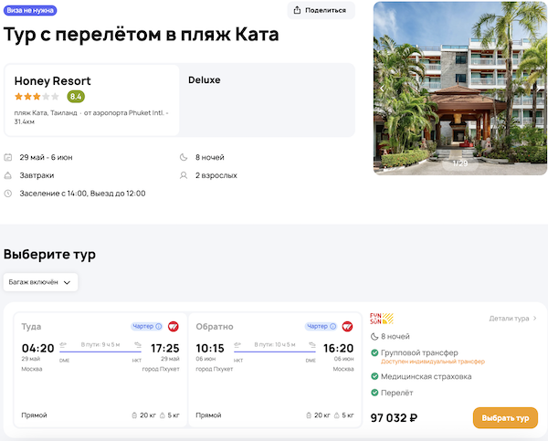The image size is (548, 441).
Task: Click the Медицинская страховка green checkmark
Action: tap(374, 376)
